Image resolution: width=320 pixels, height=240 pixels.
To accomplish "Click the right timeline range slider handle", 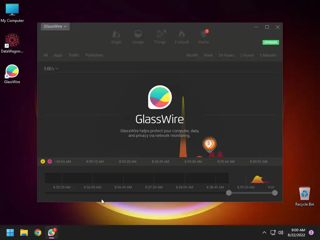I will point(275,193).
